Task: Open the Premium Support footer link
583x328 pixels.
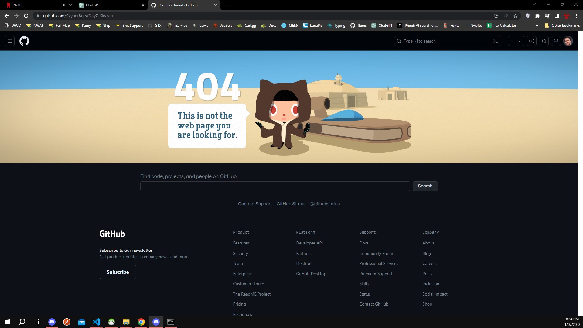Action: pyautogui.click(x=376, y=274)
